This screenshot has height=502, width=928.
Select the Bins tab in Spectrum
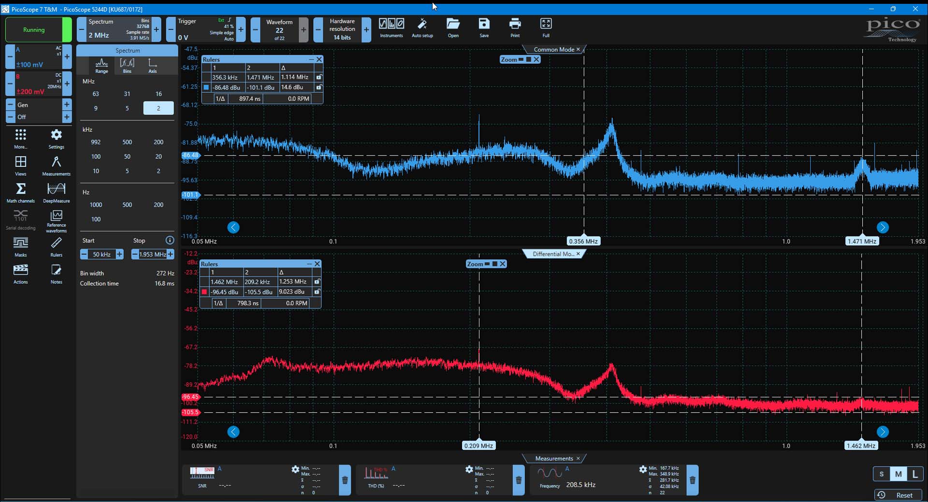pos(127,66)
